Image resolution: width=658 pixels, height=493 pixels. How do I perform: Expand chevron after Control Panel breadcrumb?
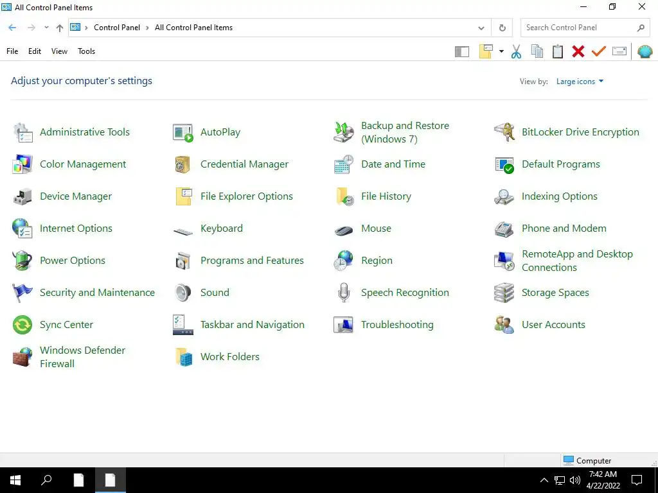(x=147, y=28)
